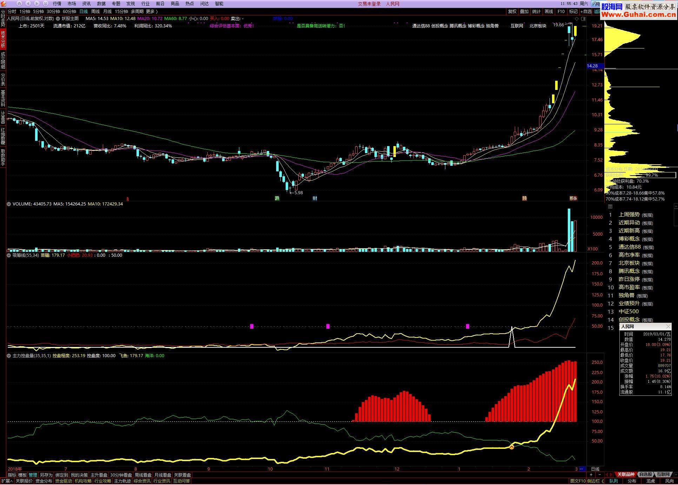
Task: Open 基本资料 in the left sidebar
Action: (x=3, y=98)
